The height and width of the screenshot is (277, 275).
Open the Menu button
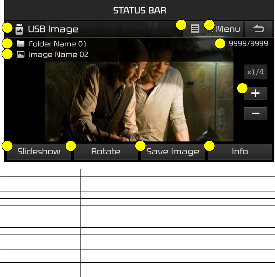tap(226, 29)
